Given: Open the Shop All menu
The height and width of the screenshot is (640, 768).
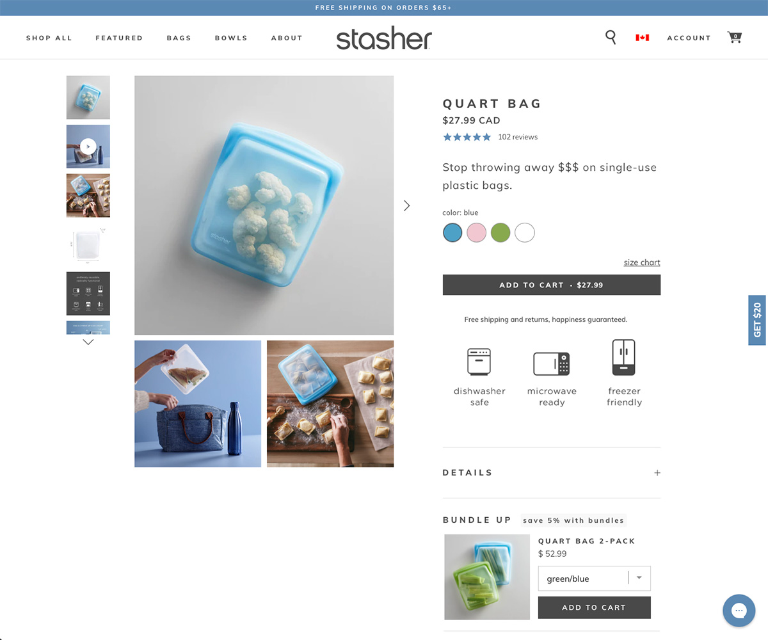Looking at the screenshot, I should pyautogui.click(x=49, y=38).
